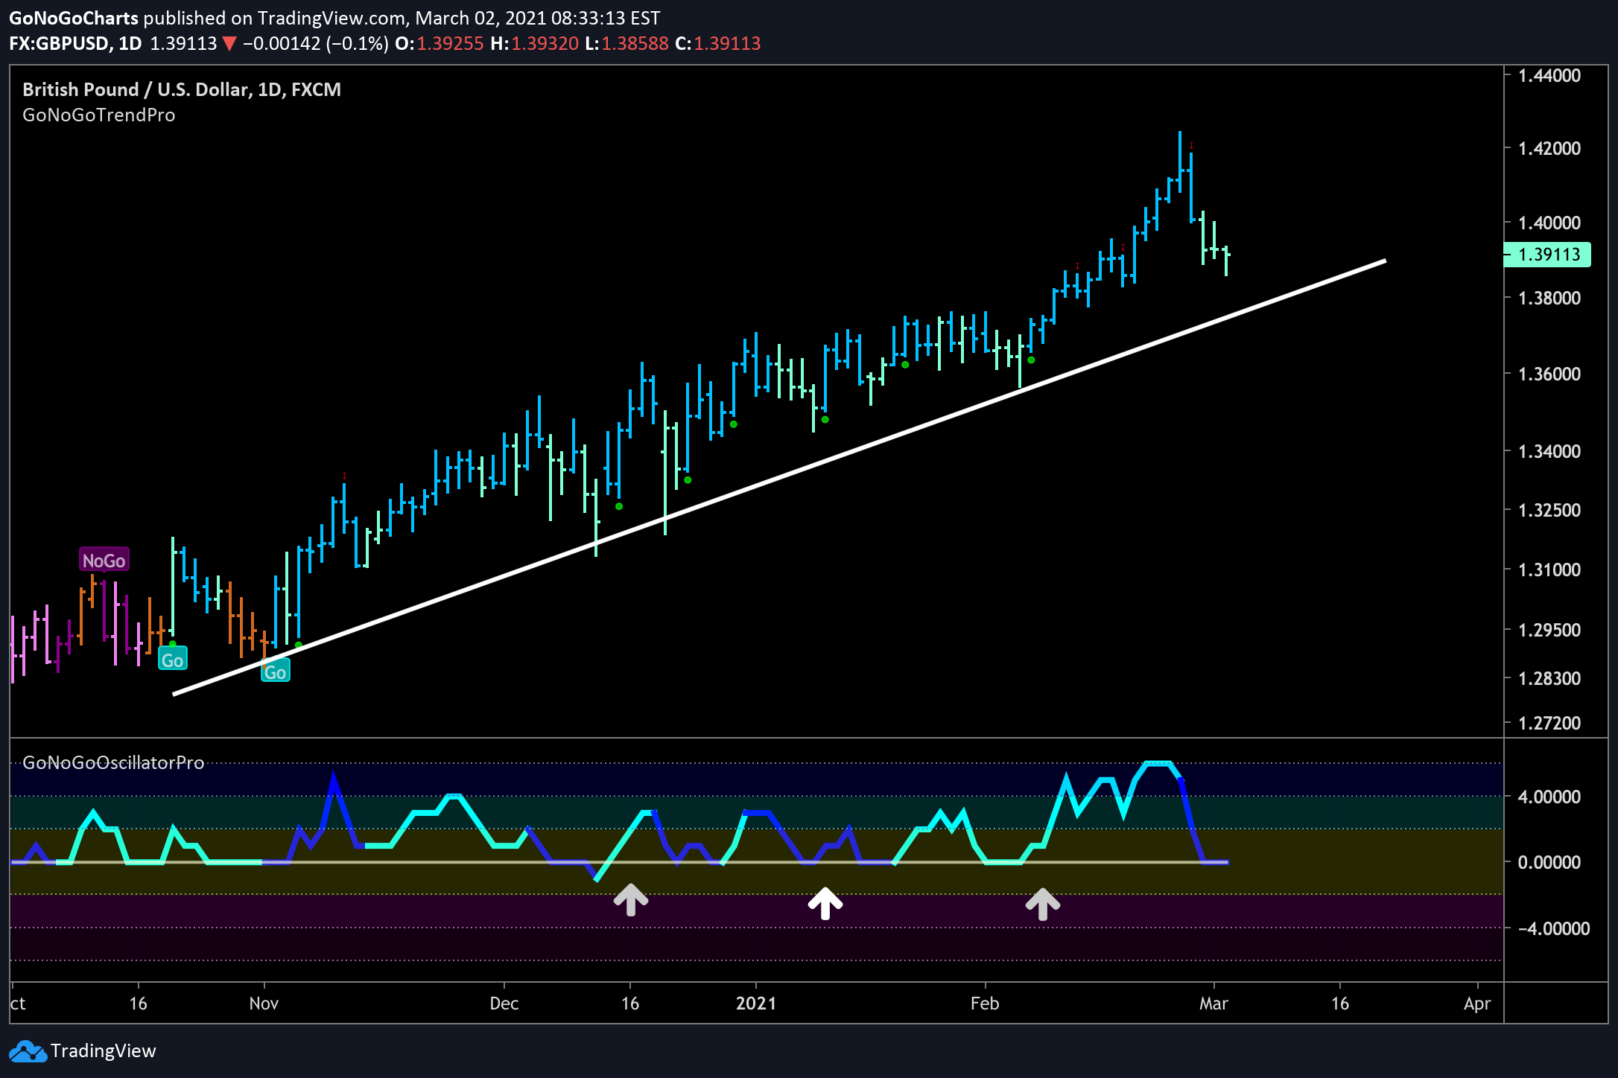Click the 1.31000 price axis label
This screenshot has width=1618, height=1078.
coord(1549,570)
